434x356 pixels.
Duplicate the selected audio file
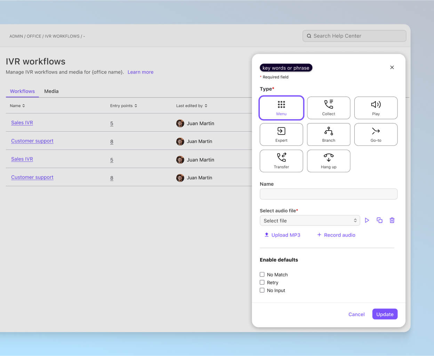[x=379, y=220]
